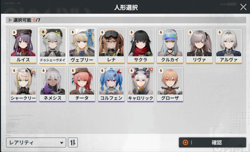
Task: Confirm selection with the 確認 button
Action: 212,142
